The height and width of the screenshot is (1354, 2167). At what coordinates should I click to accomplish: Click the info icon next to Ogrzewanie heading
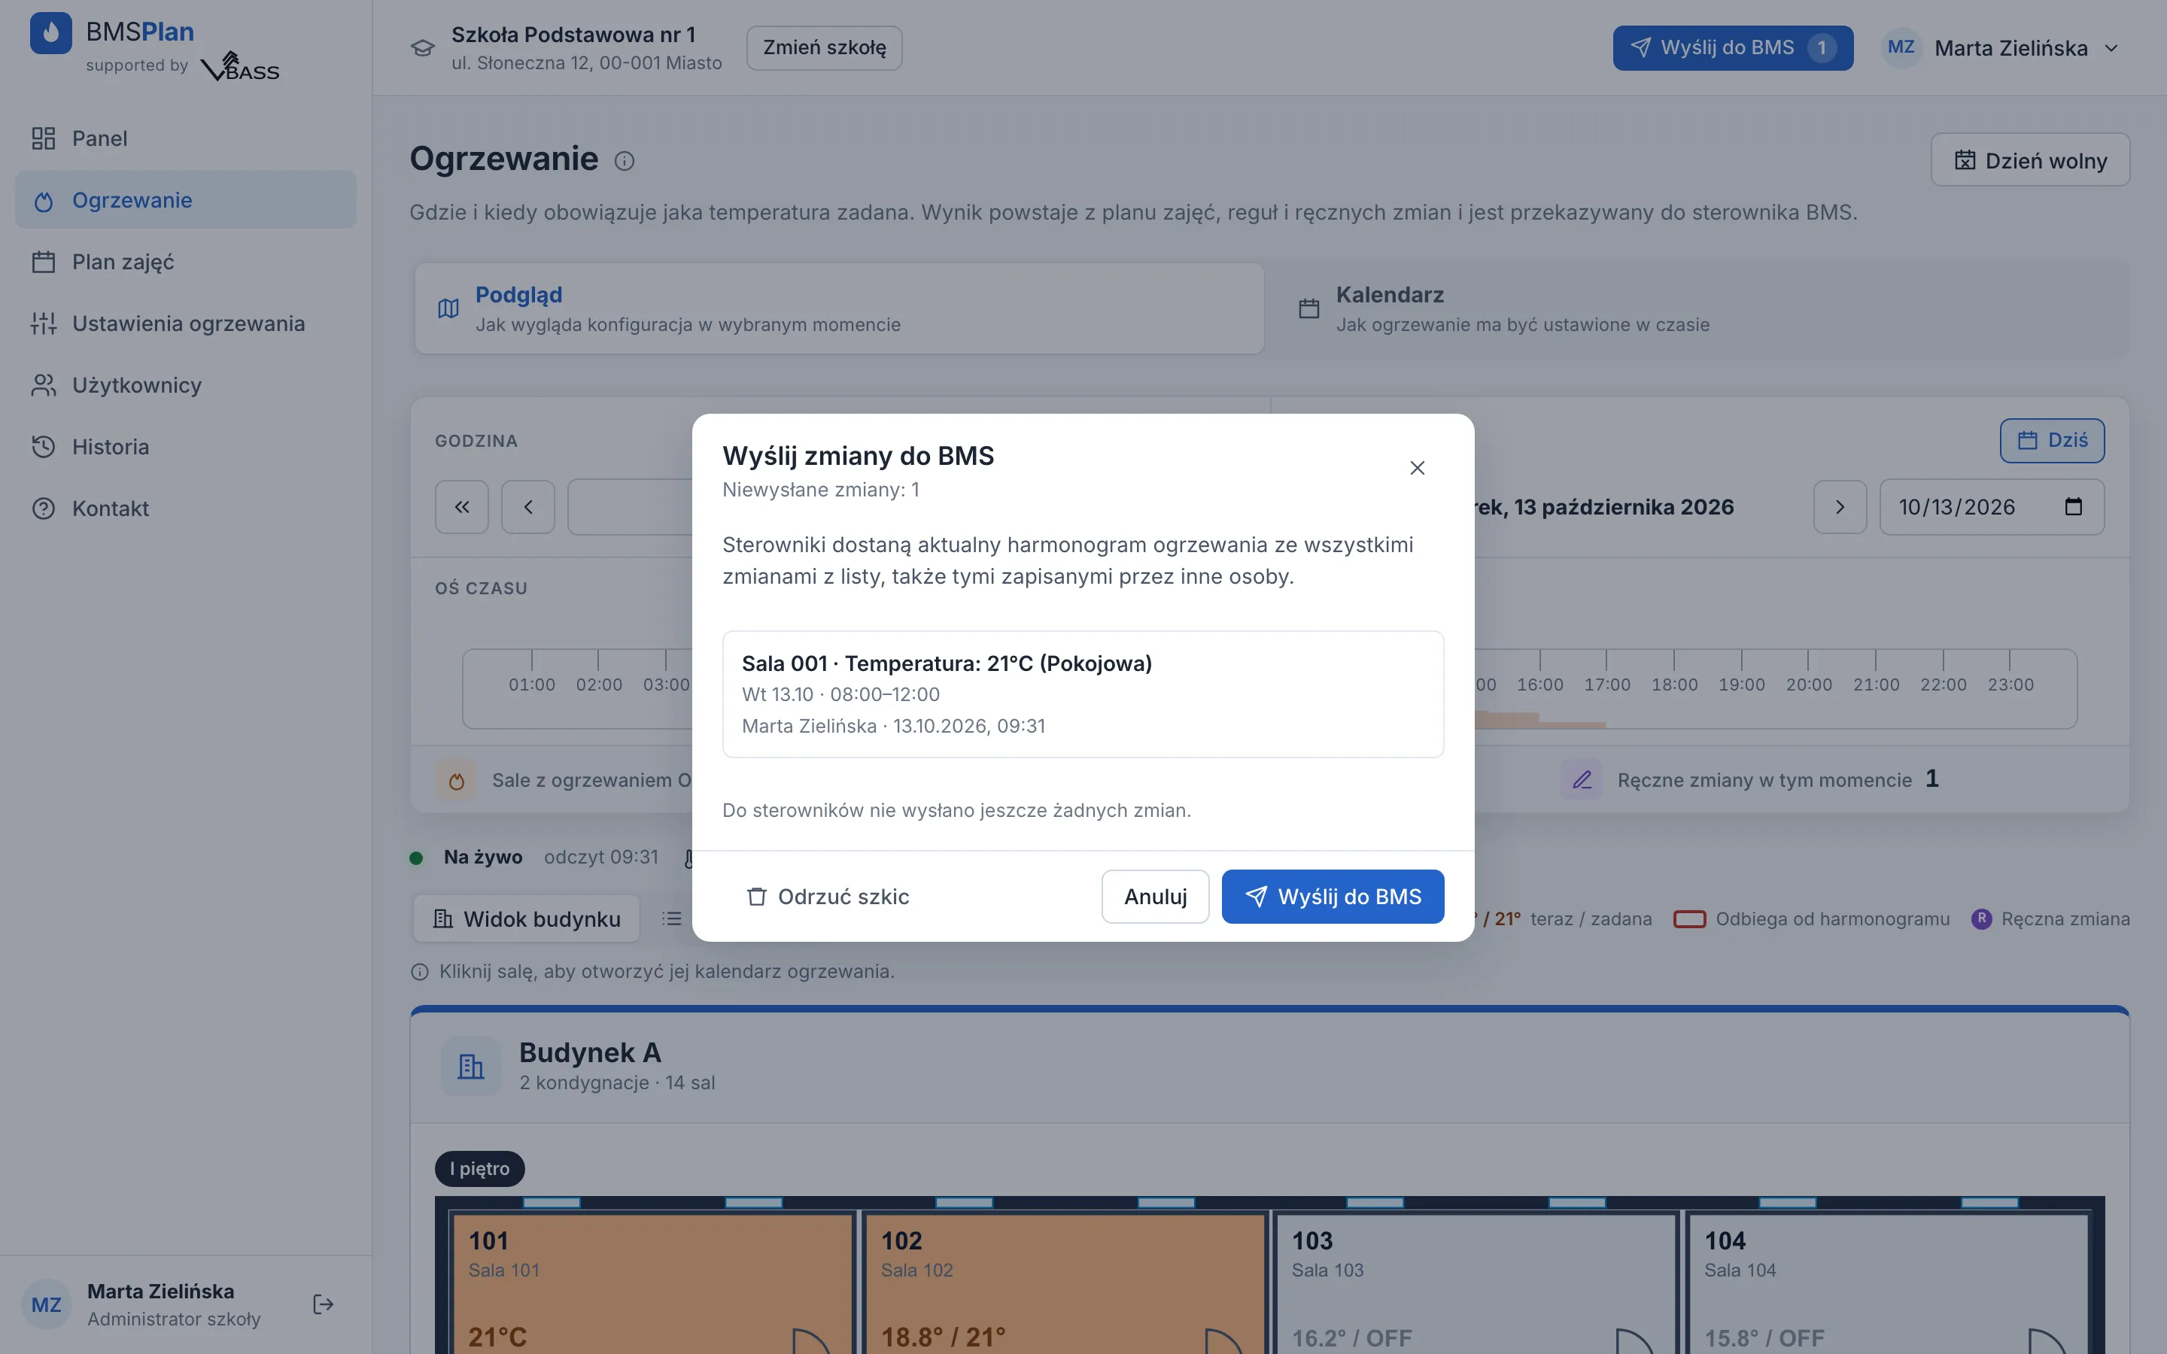pyautogui.click(x=624, y=160)
